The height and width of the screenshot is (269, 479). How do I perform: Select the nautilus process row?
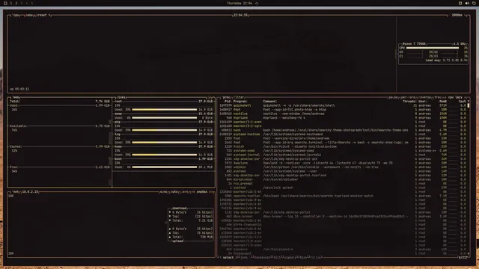tap(342, 114)
